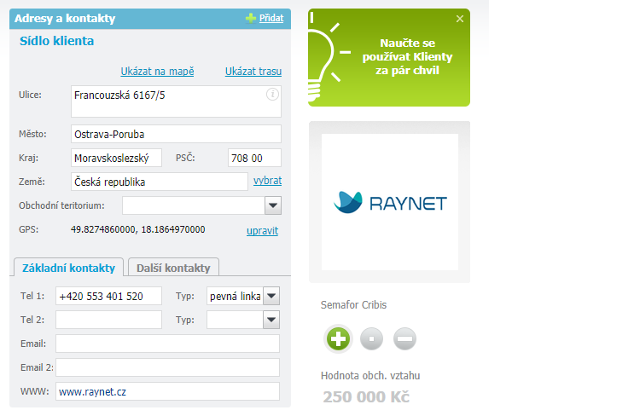Focus the Email 2 input field
Screen dimensions: 640x416
pos(167,367)
